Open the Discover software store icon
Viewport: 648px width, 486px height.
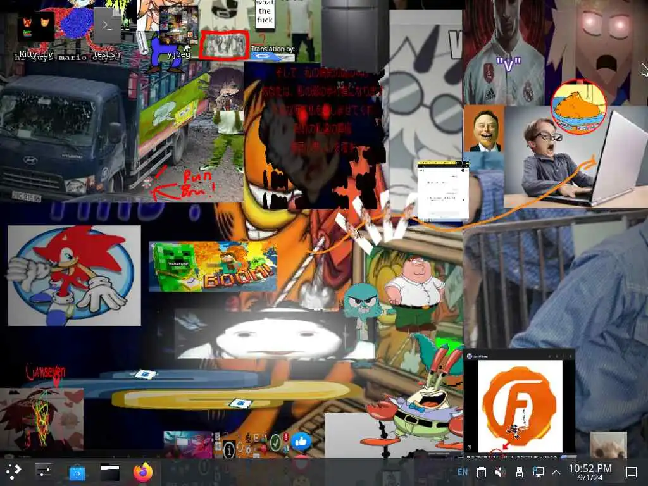click(77, 472)
